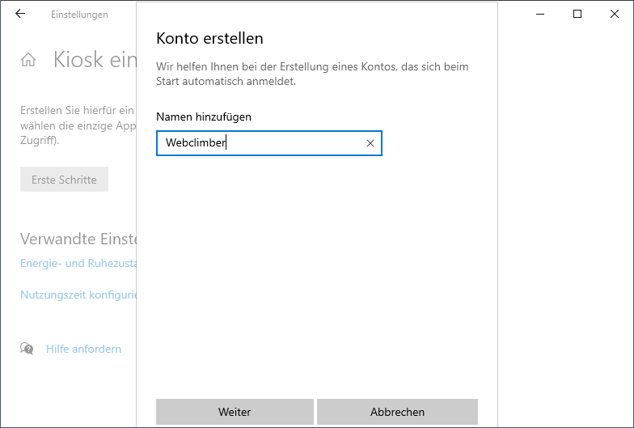Click the dialog description about automatic sign-in
This screenshot has height=428, width=634.
point(312,74)
